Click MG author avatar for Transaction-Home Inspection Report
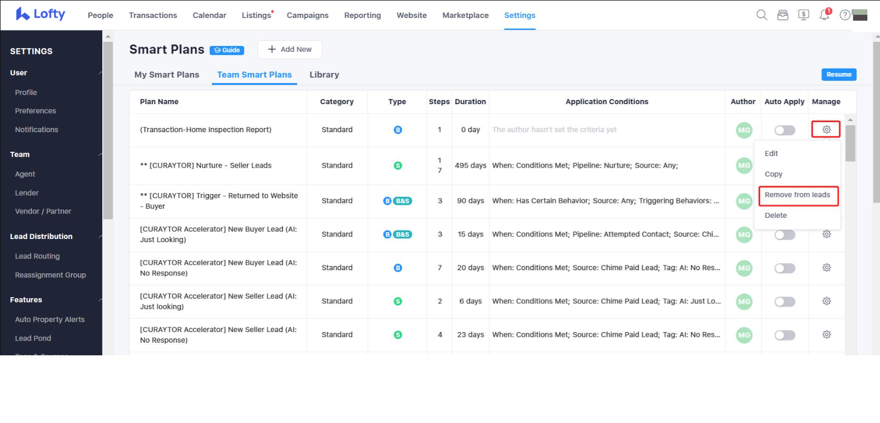Screen dimensions: 880x423 pos(744,130)
